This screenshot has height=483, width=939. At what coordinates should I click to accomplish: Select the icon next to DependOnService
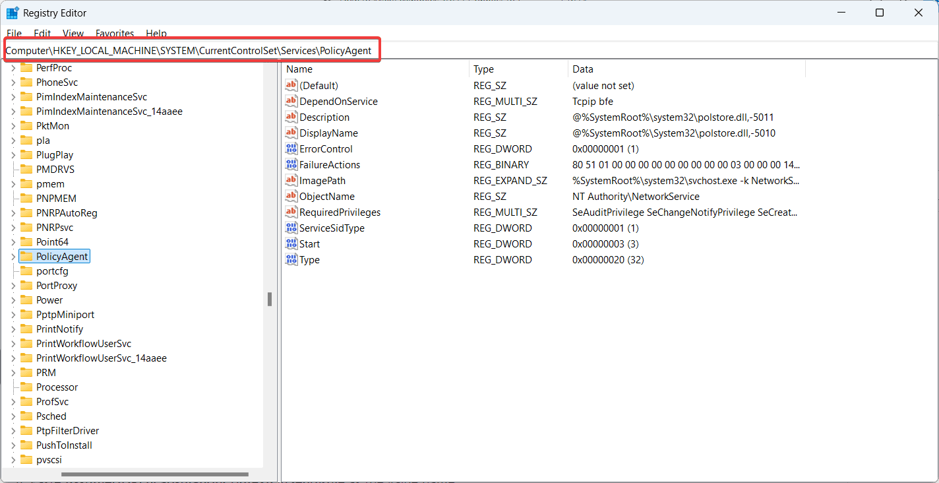pos(291,101)
